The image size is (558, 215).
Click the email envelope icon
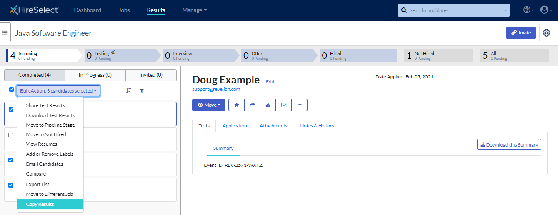pyautogui.click(x=284, y=105)
